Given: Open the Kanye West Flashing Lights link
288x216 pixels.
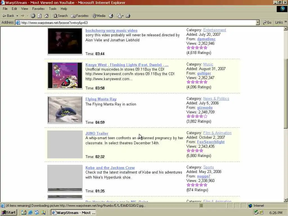Looking at the screenshot, I should coord(127,65).
